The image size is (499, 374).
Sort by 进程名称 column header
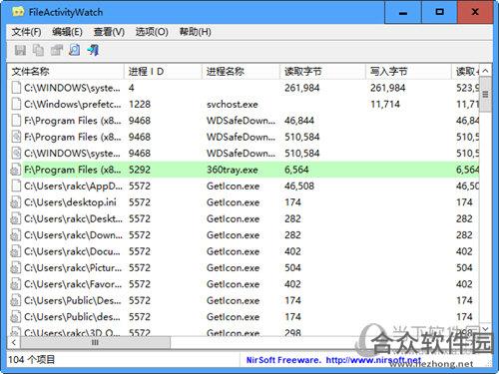coord(241,71)
